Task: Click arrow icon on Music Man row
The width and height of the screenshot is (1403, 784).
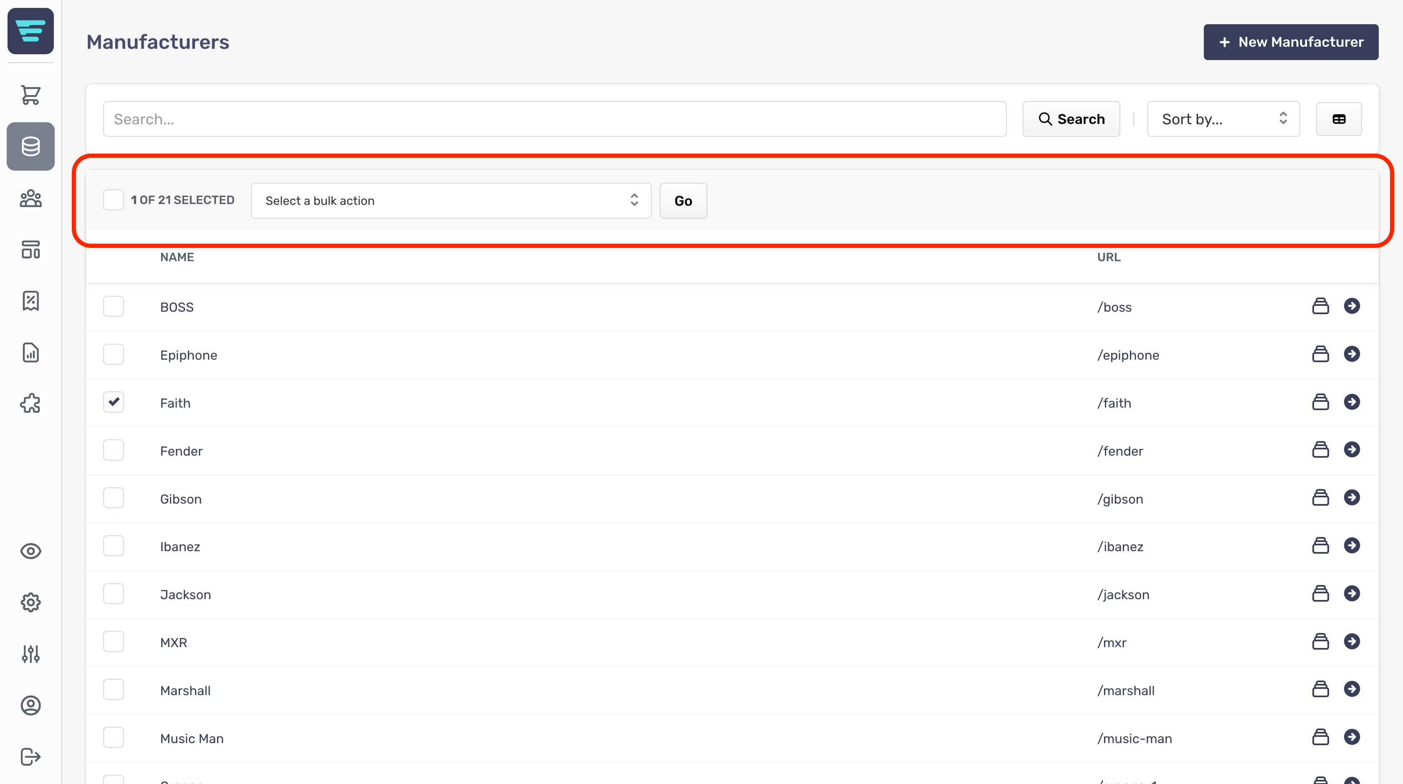Action: tap(1352, 737)
